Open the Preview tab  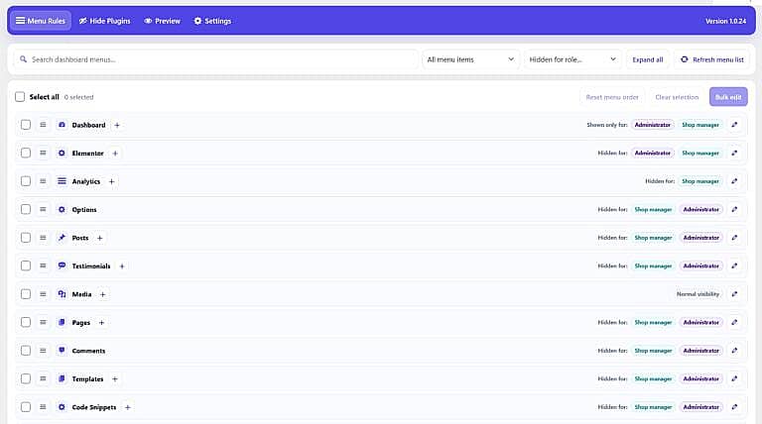coord(163,21)
